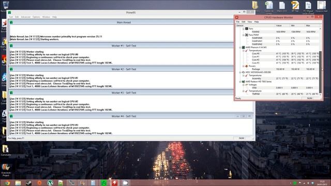
Task: Launch uTorrent from the taskbar
Action: coord(50,183)
